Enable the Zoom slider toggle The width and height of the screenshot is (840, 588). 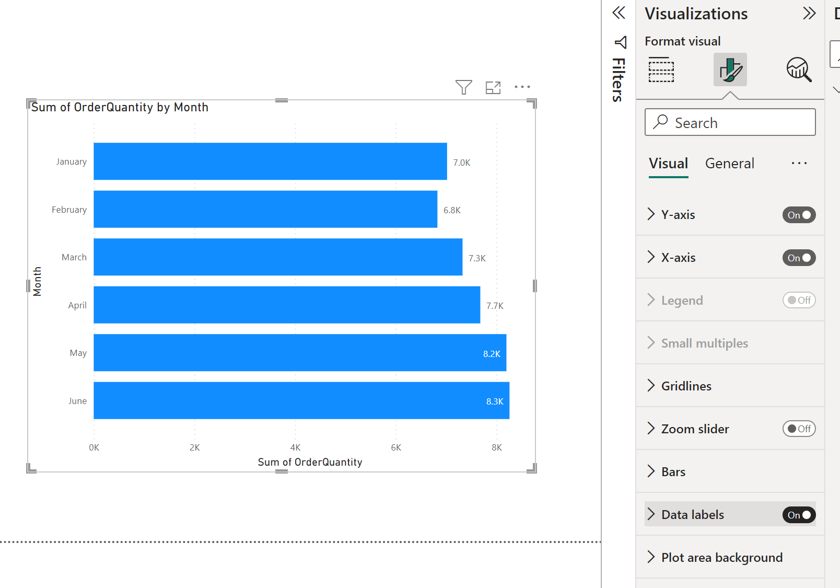(x=799, y=429)
